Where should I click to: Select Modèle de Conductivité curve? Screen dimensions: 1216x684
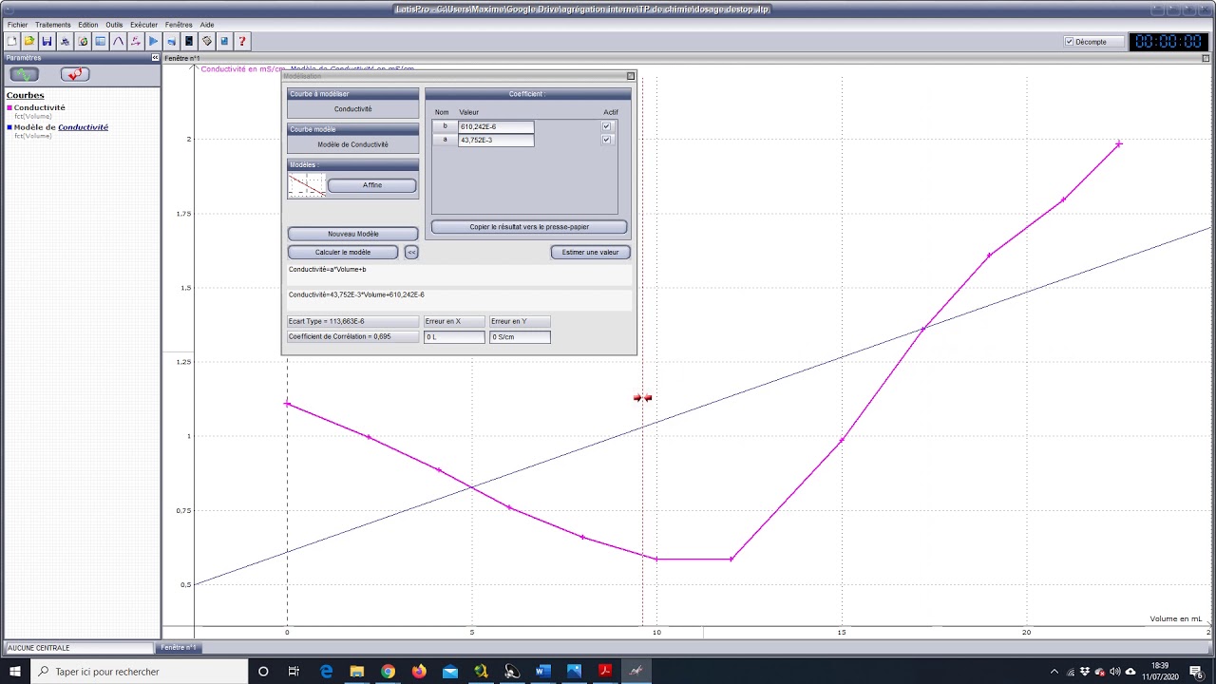pos(61,126)
